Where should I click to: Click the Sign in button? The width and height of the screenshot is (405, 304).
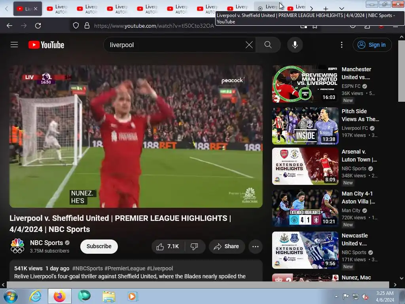[x=372, y=45]
